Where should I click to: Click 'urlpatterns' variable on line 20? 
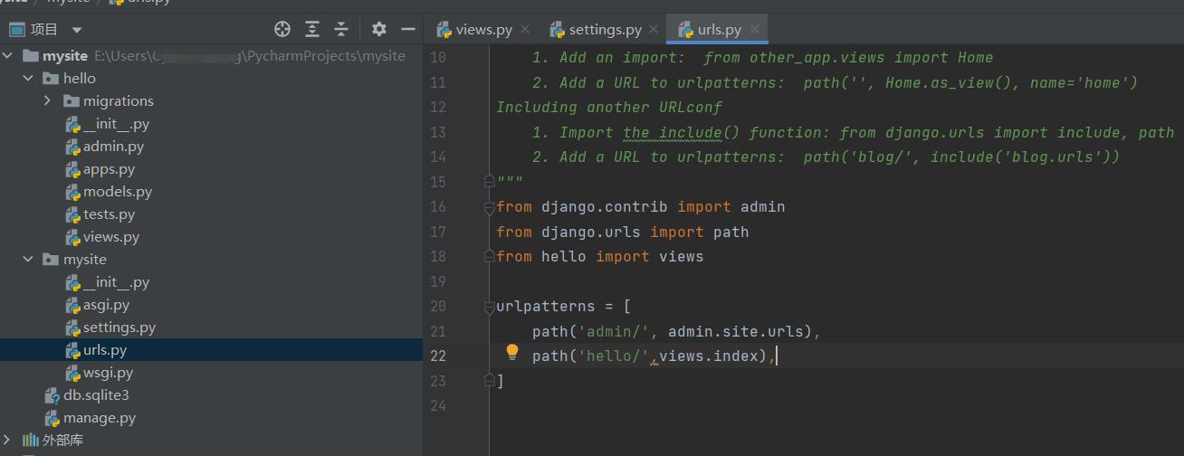point(546,307)
